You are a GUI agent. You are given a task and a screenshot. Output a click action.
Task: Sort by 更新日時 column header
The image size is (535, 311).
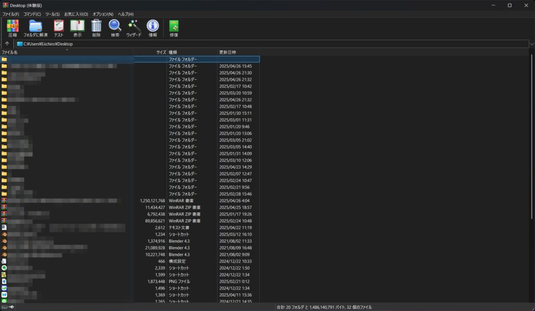click(238, 52)
